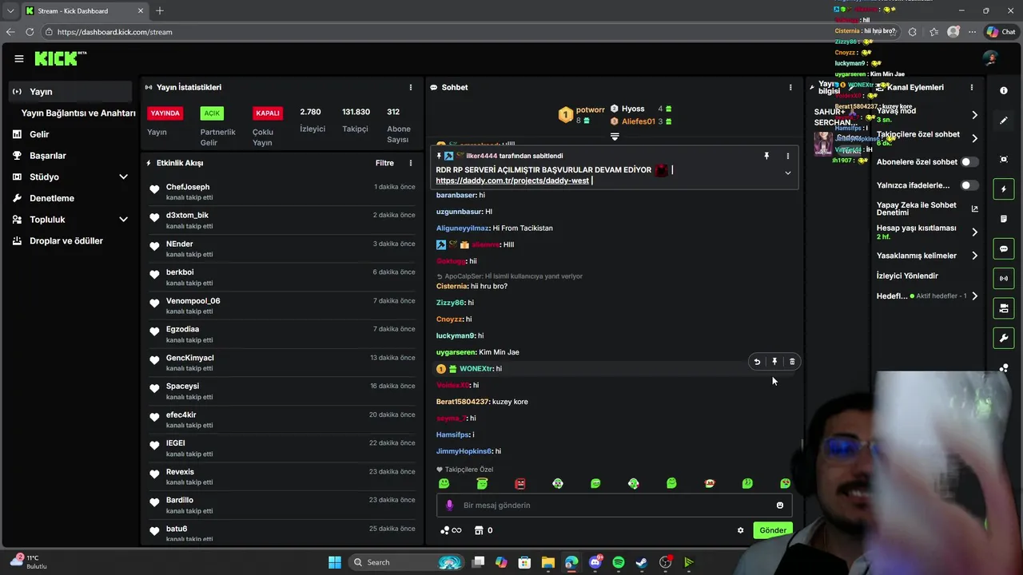
Task: Open Steam from the taskbar
Action: pos(642,562)
